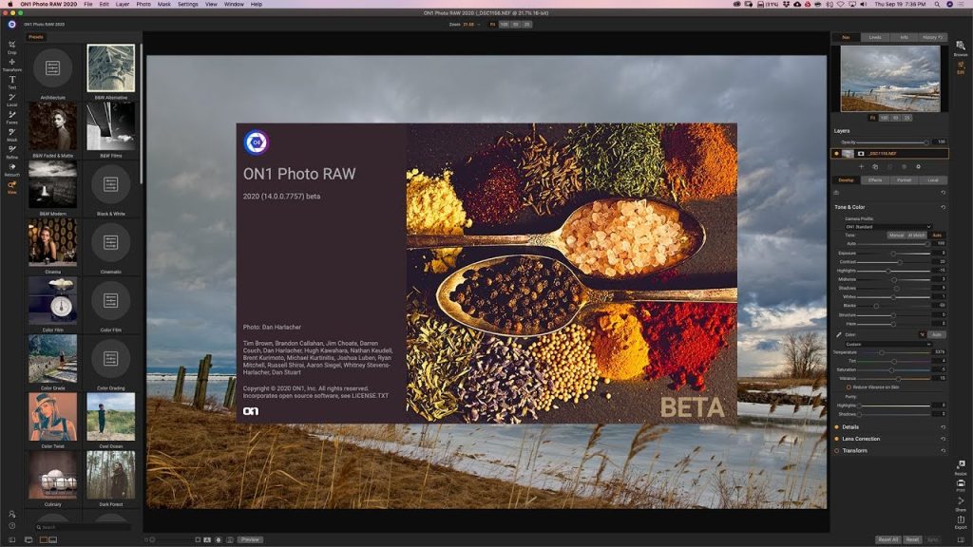Open the white balance Custom dropdown
The width and height of the screenshot is (973, 547).
coord(887,344)
